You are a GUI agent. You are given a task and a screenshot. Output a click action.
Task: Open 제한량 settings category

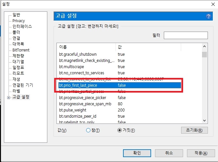[x=18, y=56]
